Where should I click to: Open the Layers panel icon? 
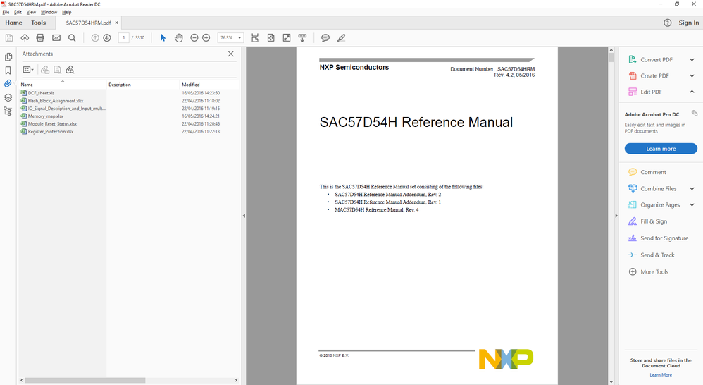point(8,97)
